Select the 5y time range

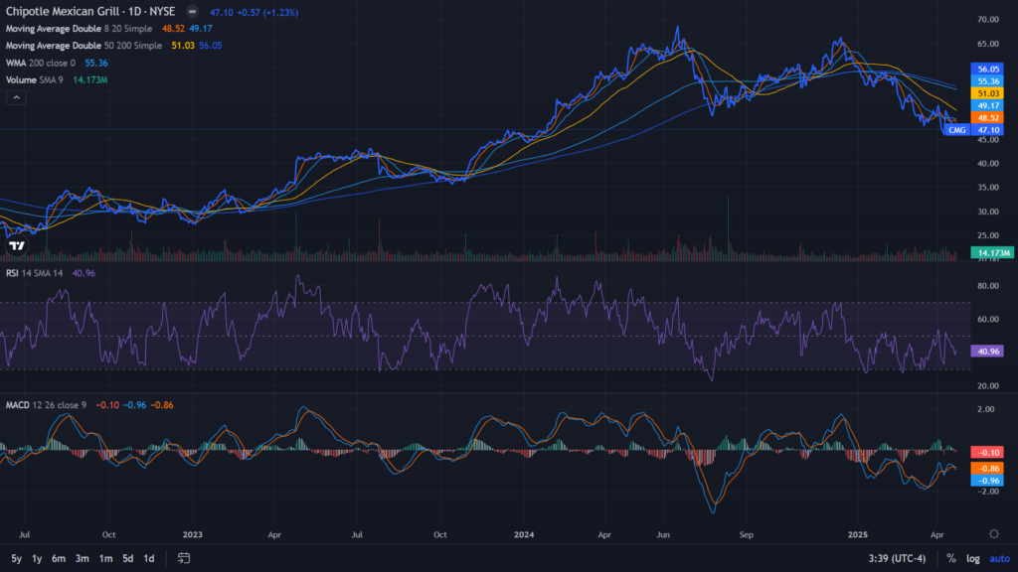(x=15, y=558)
